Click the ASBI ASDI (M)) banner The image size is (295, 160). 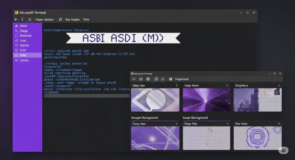click(123, 38)
